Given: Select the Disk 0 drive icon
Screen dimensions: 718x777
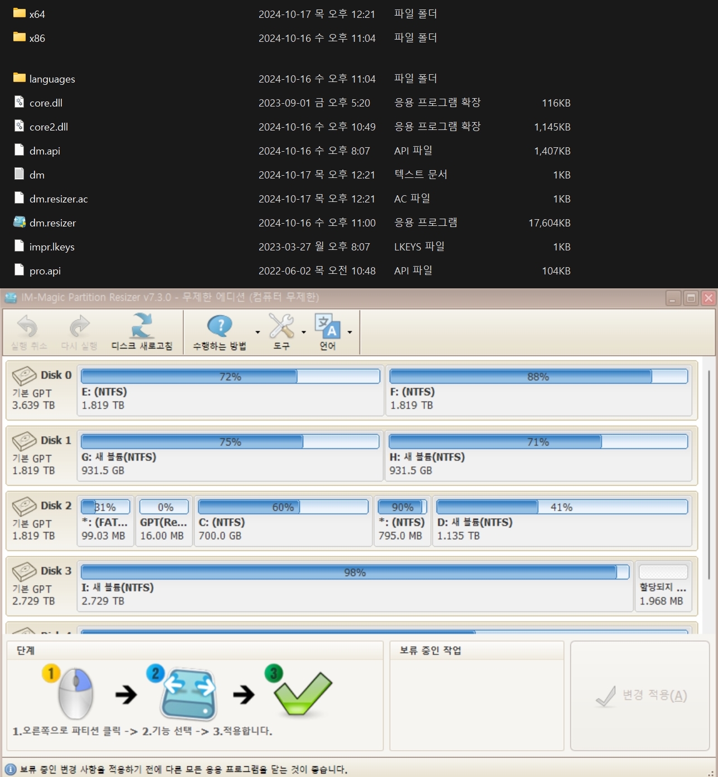Looking at the screenshot, I should pyautogui.click(x=24, y=375).
